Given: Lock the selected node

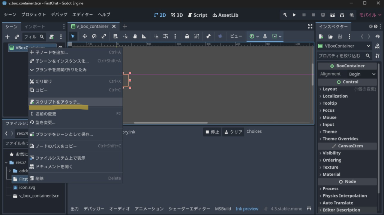Looking at the screenshot, I should [187, 36].
